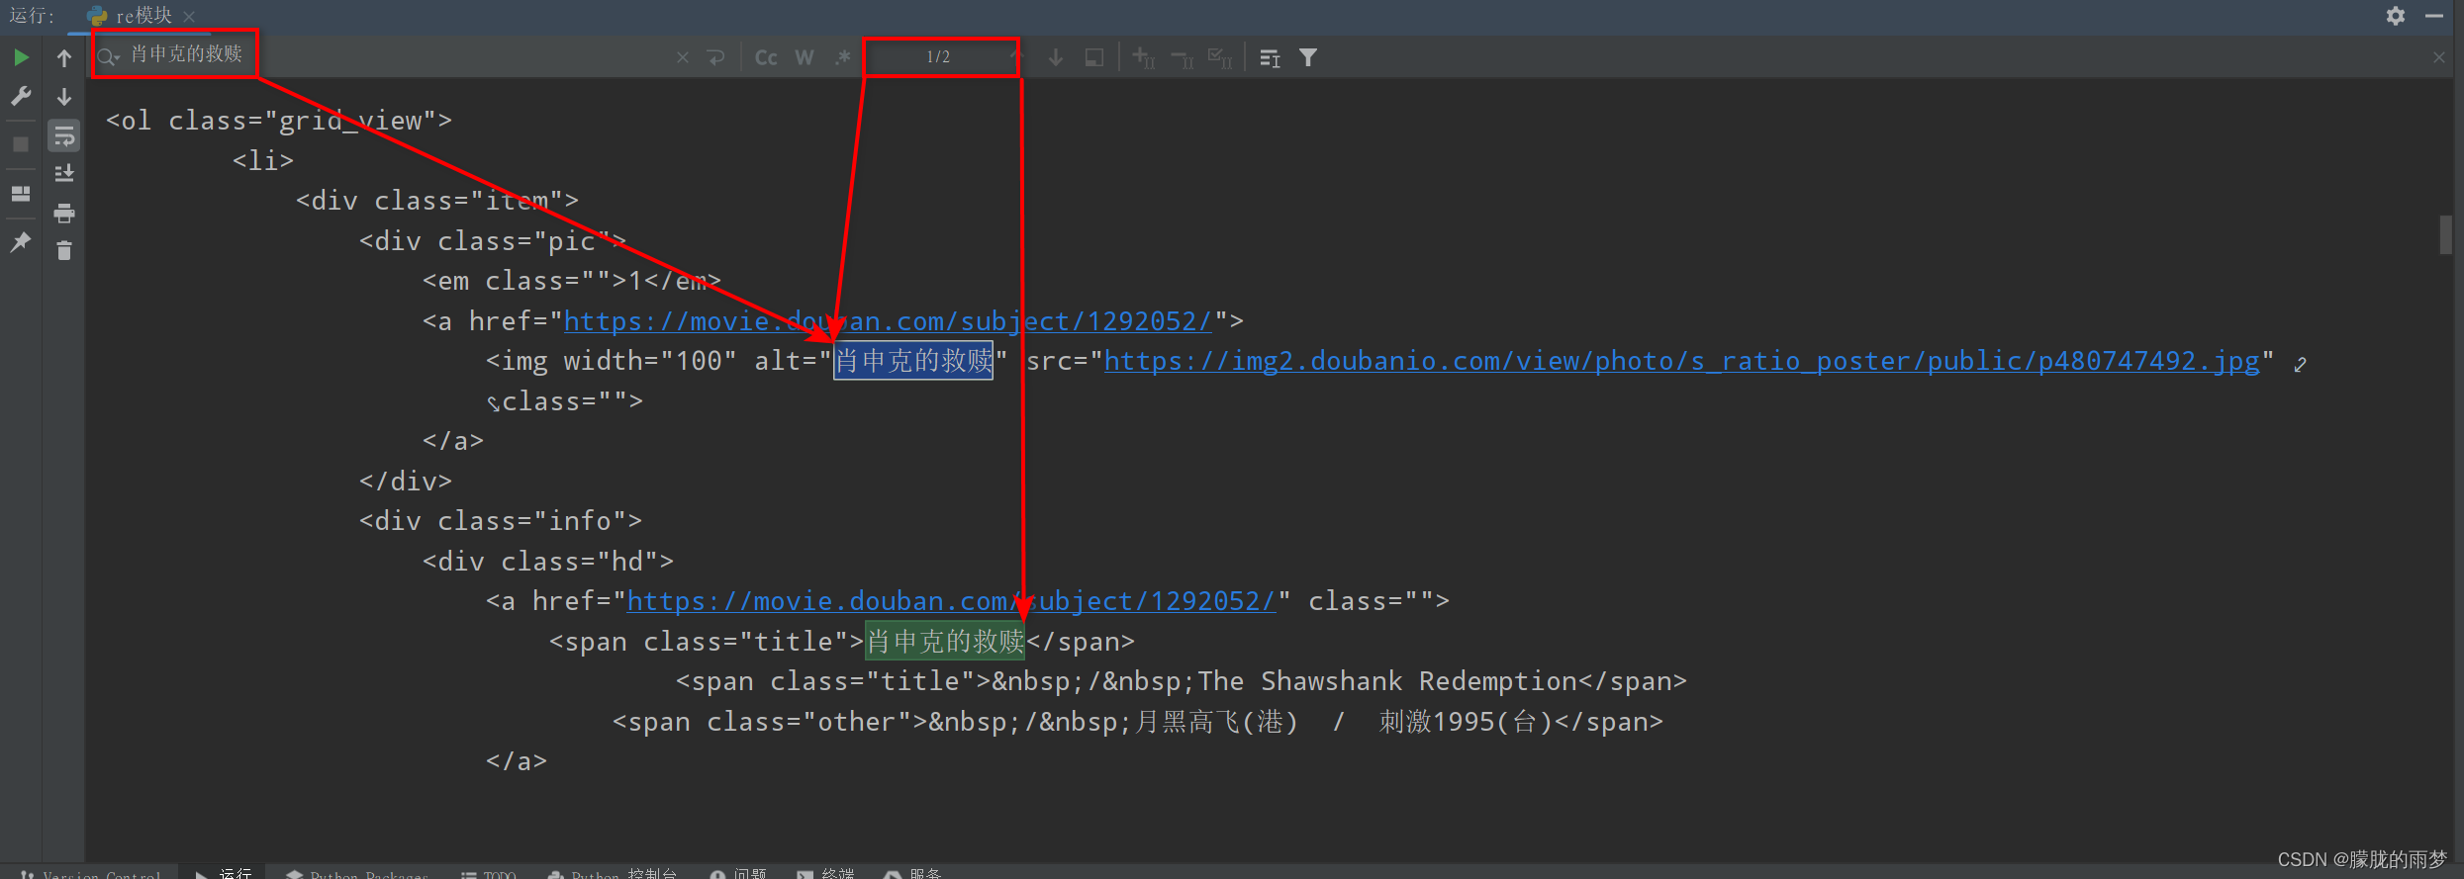Toggle Regex .* search option
Screen dimensions: 2464x879
click(842, 57)
